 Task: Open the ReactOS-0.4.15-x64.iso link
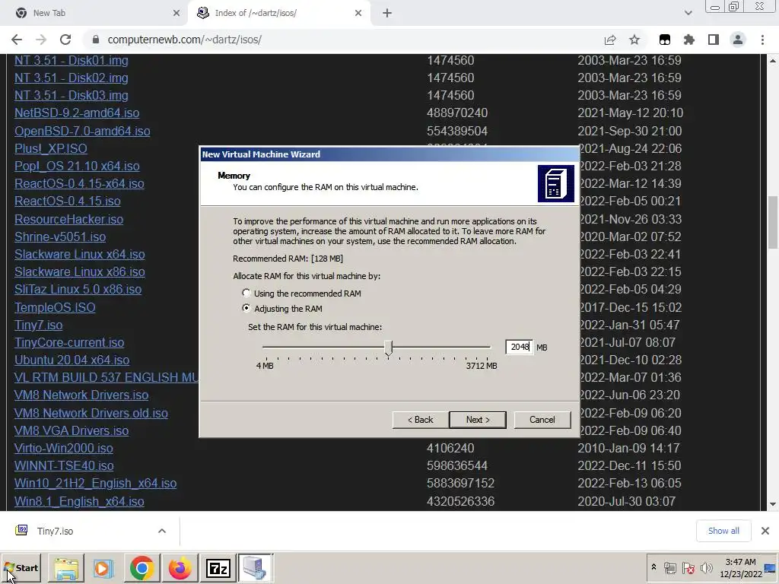(79, 183)
